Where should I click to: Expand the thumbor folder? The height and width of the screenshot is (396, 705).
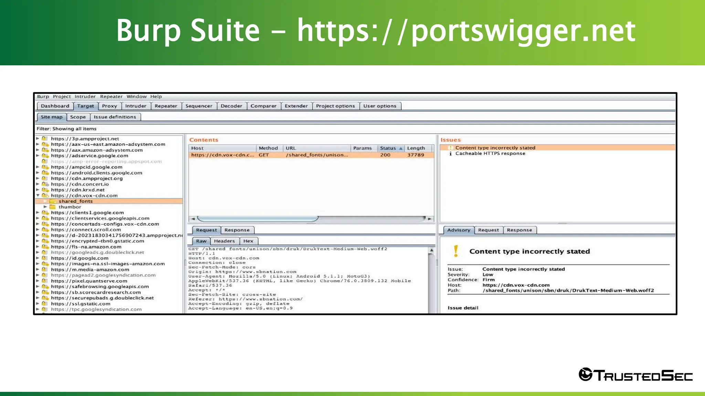point(45,207)
